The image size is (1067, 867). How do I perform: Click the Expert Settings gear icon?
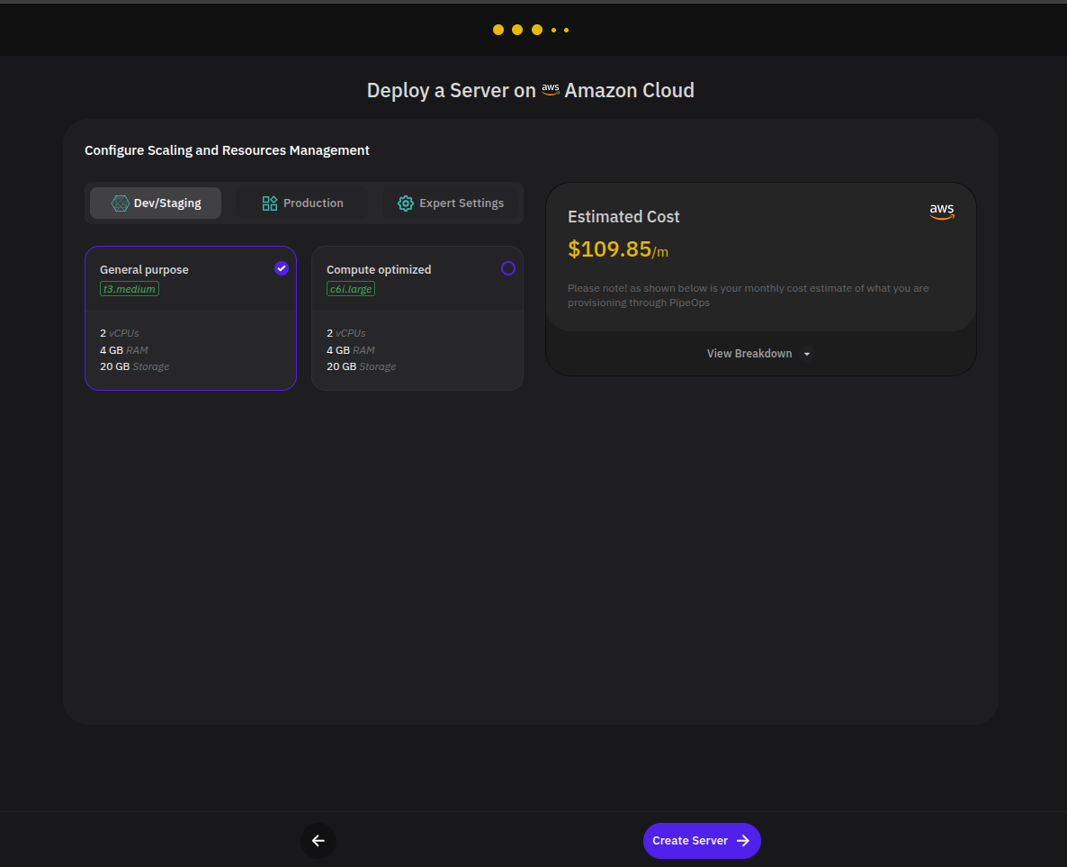[x=406, y=203]
